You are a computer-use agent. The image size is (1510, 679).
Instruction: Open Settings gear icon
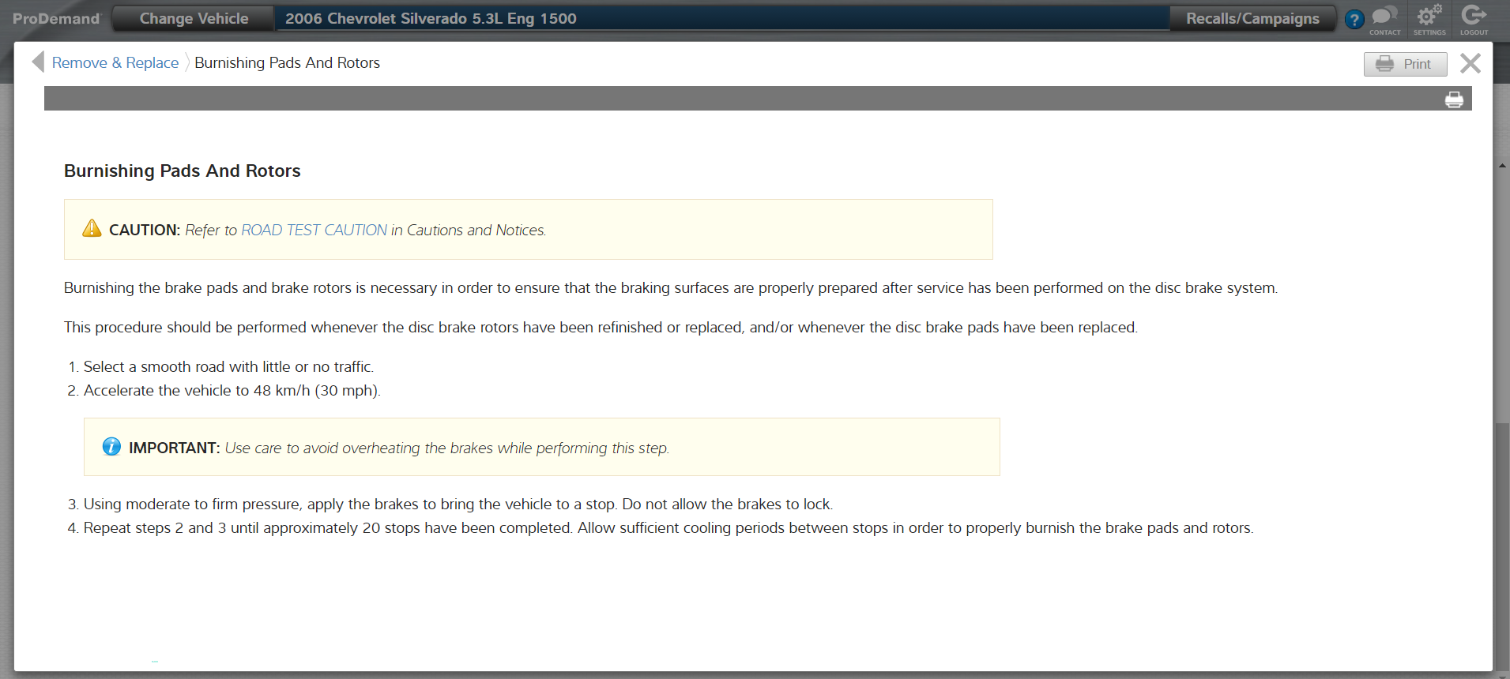[1429, 18]
